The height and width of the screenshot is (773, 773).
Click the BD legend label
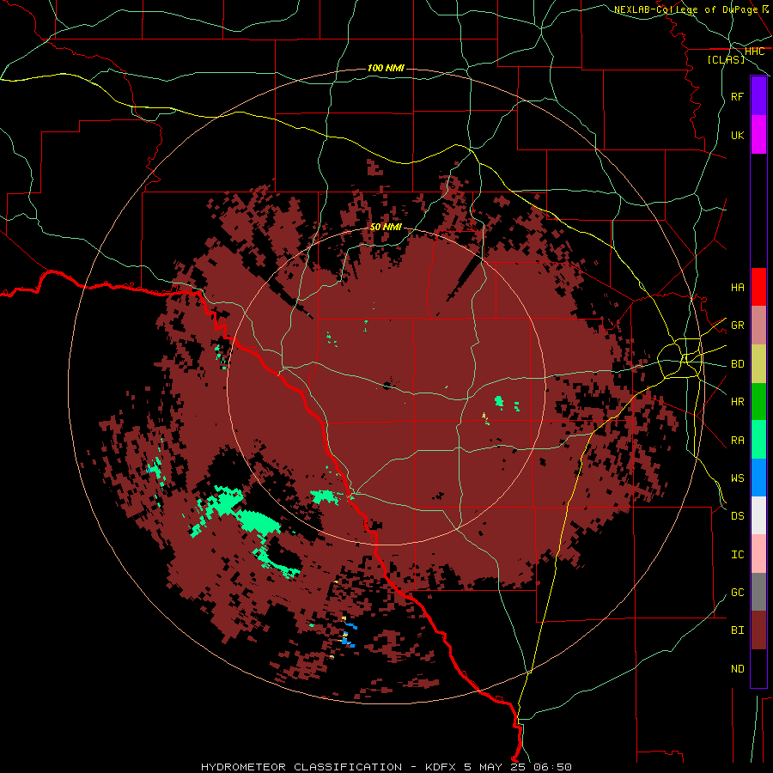[737, 364]
